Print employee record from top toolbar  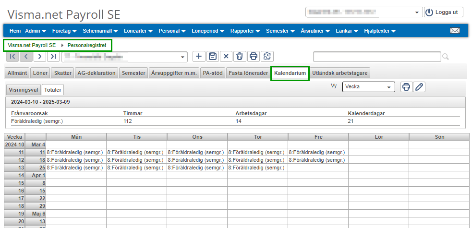(x=254, y=56)
